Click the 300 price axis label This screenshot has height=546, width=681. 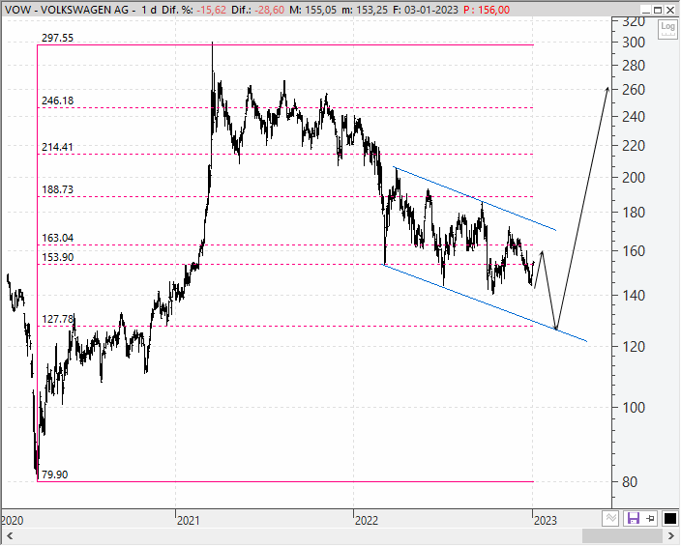point(634,43)
